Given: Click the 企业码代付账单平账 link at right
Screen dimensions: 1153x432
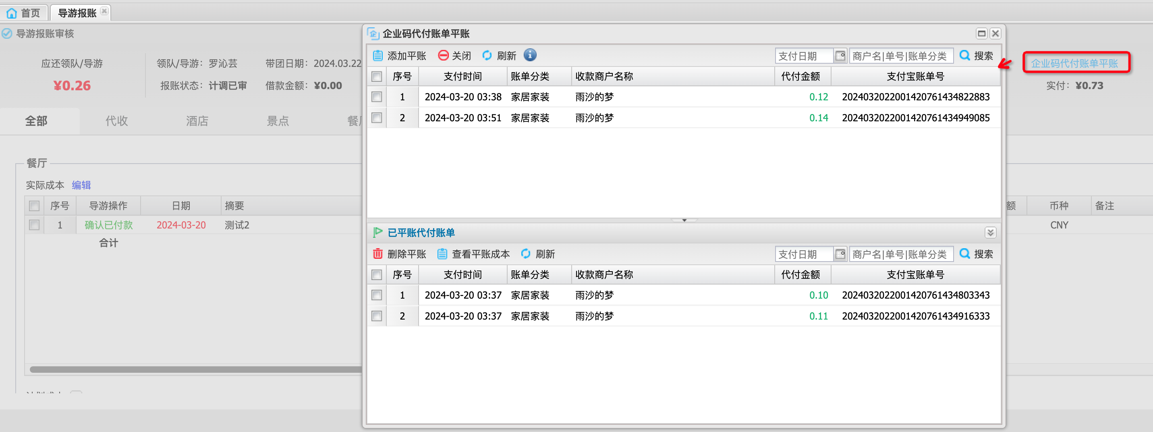Looking at the screenshot, I should click(1074, 63).
